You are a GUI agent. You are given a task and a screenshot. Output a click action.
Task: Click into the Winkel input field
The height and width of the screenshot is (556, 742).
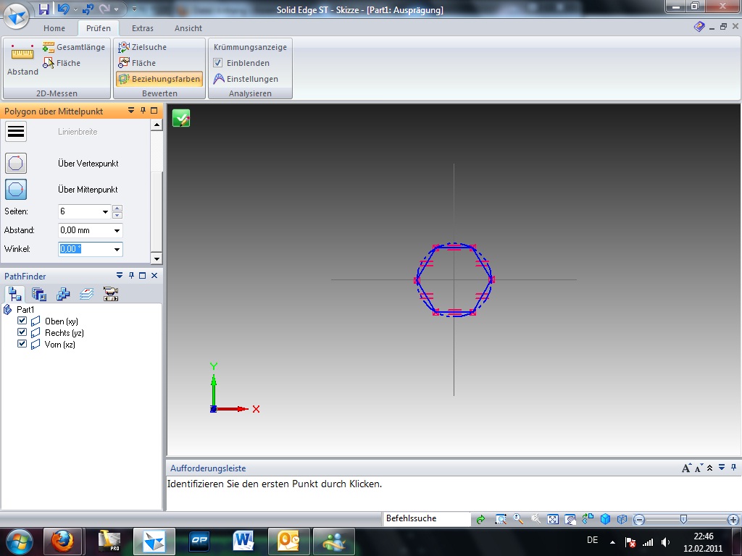pyautogui.click(x=84, y=249)
